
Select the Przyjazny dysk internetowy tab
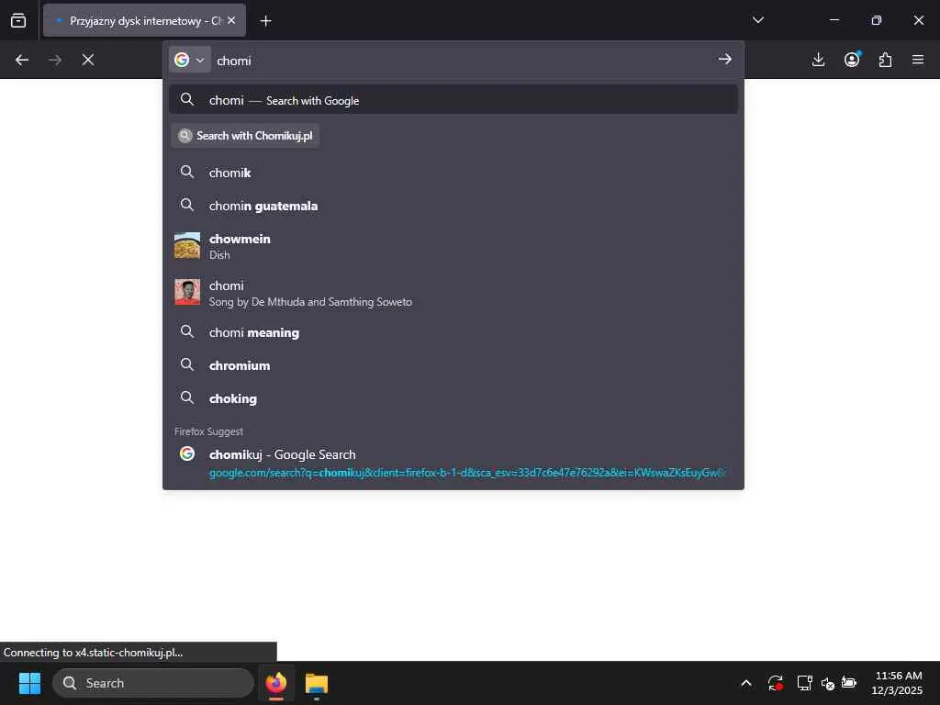[144, 20]
